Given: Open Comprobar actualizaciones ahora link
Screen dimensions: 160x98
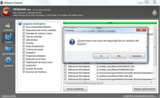Looking at the screenshot, I should pyautogui.click(x=139, y=96).
